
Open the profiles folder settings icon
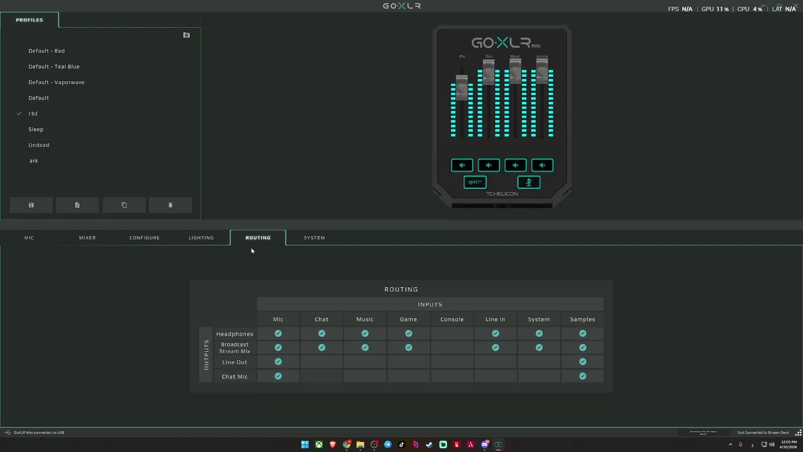pyautogui.click(x=186, y=35)
